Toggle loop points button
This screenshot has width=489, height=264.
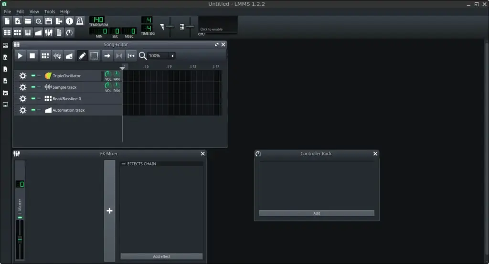click(x=119, y=56)
